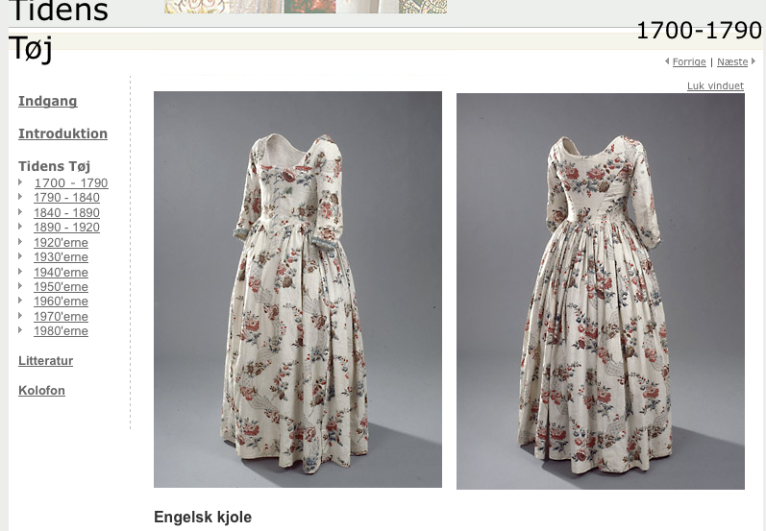Select the 1840 - 1890 period link
The image size is (766, 531).
66,213
